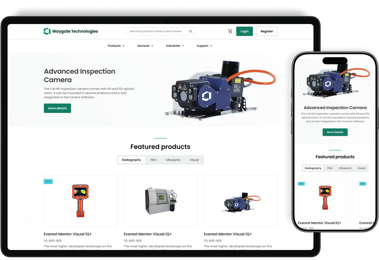Select the Visual tab on tablet
This screenshot has width=379, height=260.
pos(194,160)
